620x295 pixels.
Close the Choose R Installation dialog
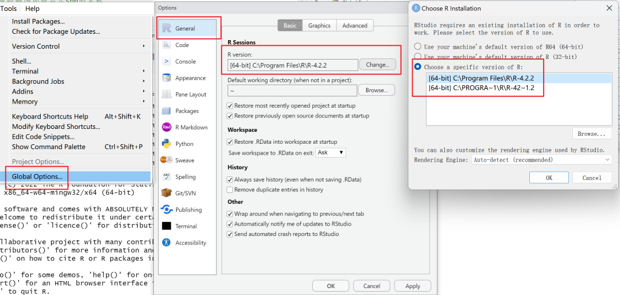tap(609, 8)
